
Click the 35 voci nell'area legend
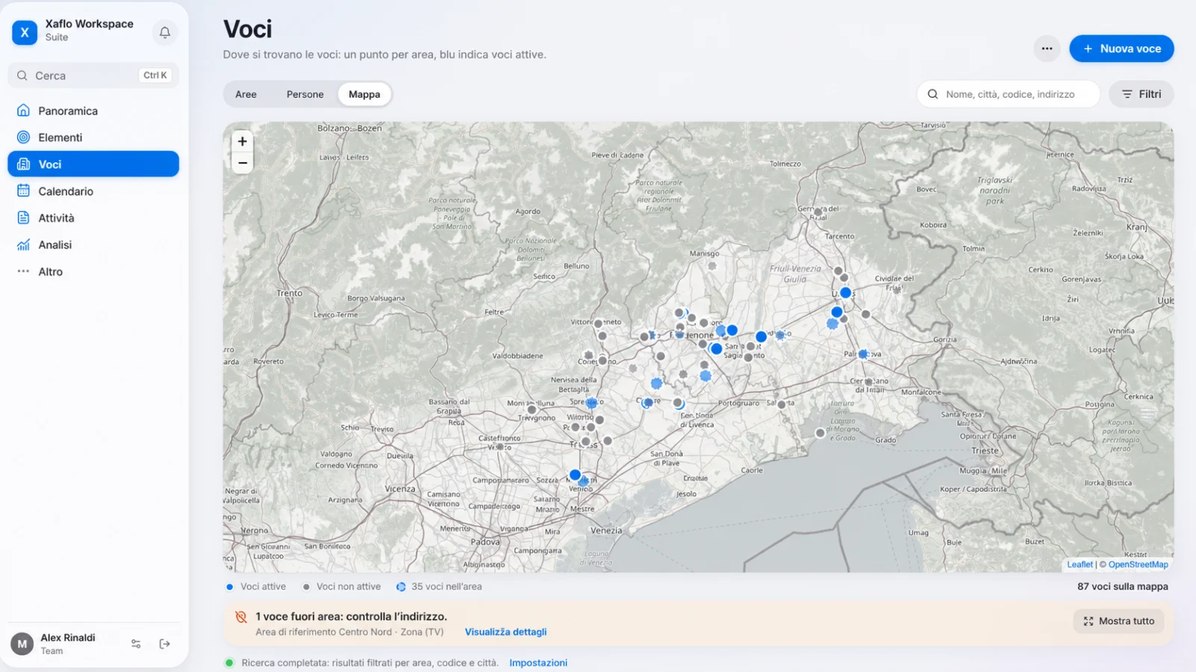pos(439,587)
